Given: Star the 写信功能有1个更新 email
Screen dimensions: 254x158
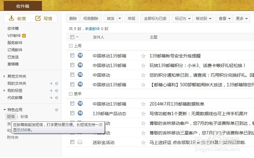Looking at the screenshot, I should click(x=143, y=114).
